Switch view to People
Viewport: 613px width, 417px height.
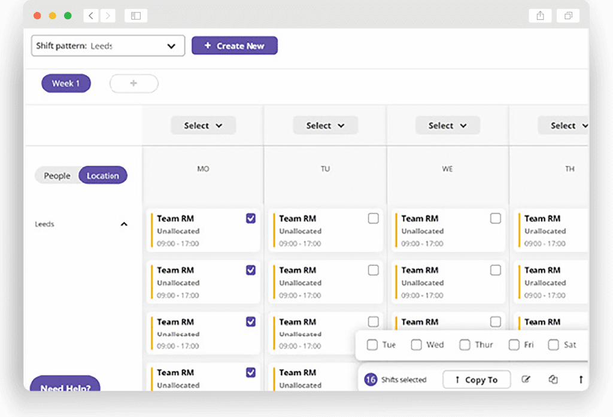[57, 175]
